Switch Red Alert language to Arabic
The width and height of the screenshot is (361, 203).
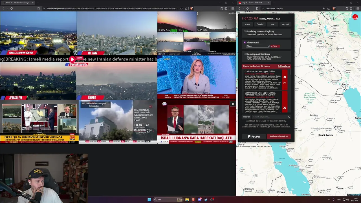272,24
